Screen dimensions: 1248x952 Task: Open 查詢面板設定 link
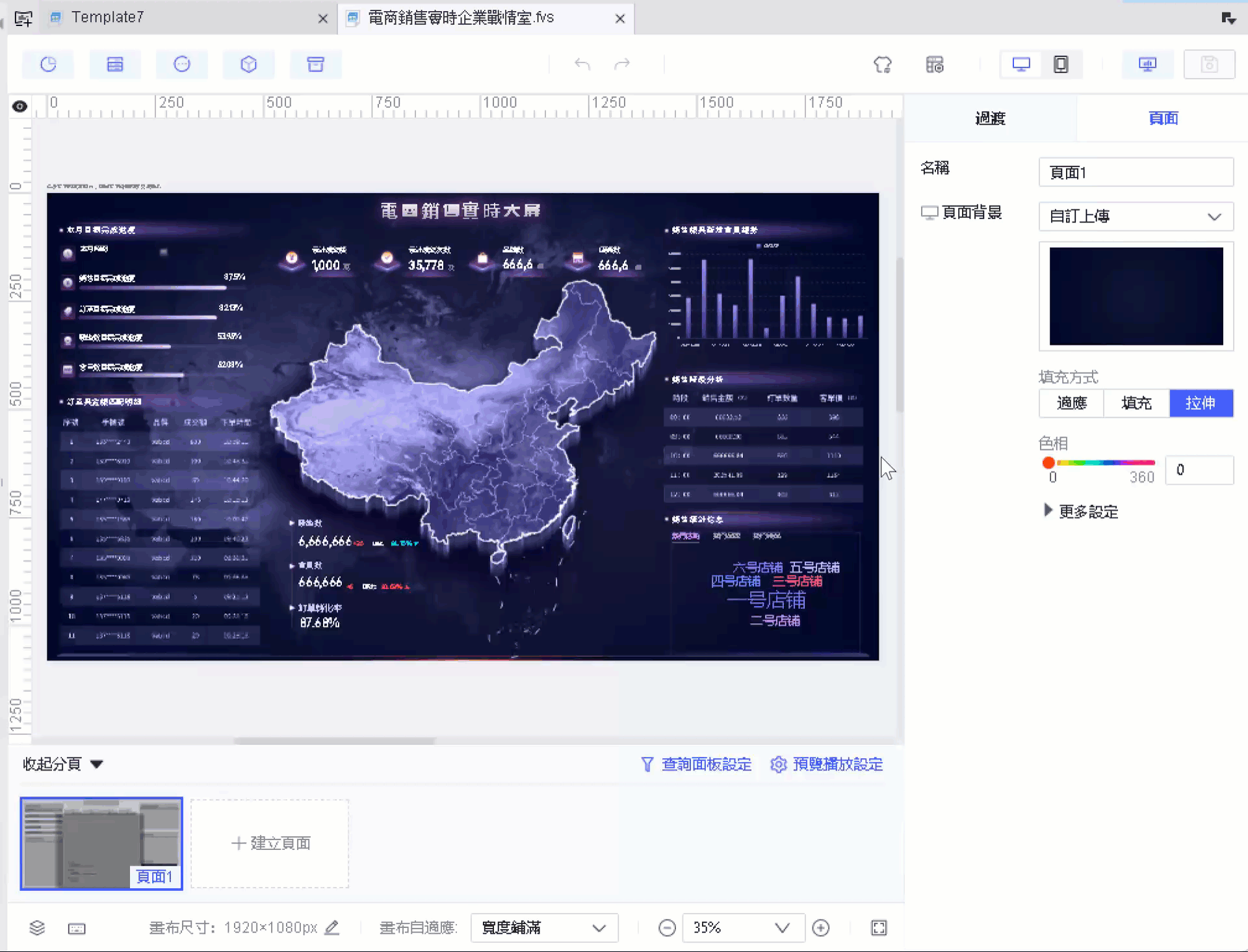tap(696, 764)
